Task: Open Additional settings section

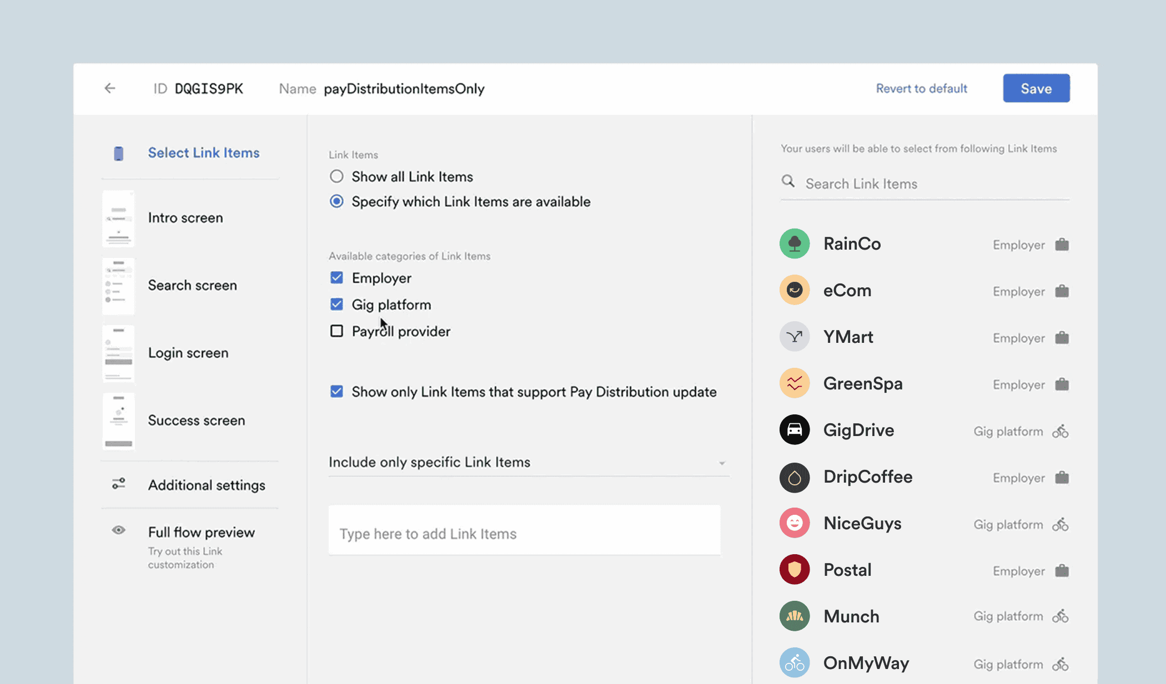Action: tap(207, 485)
